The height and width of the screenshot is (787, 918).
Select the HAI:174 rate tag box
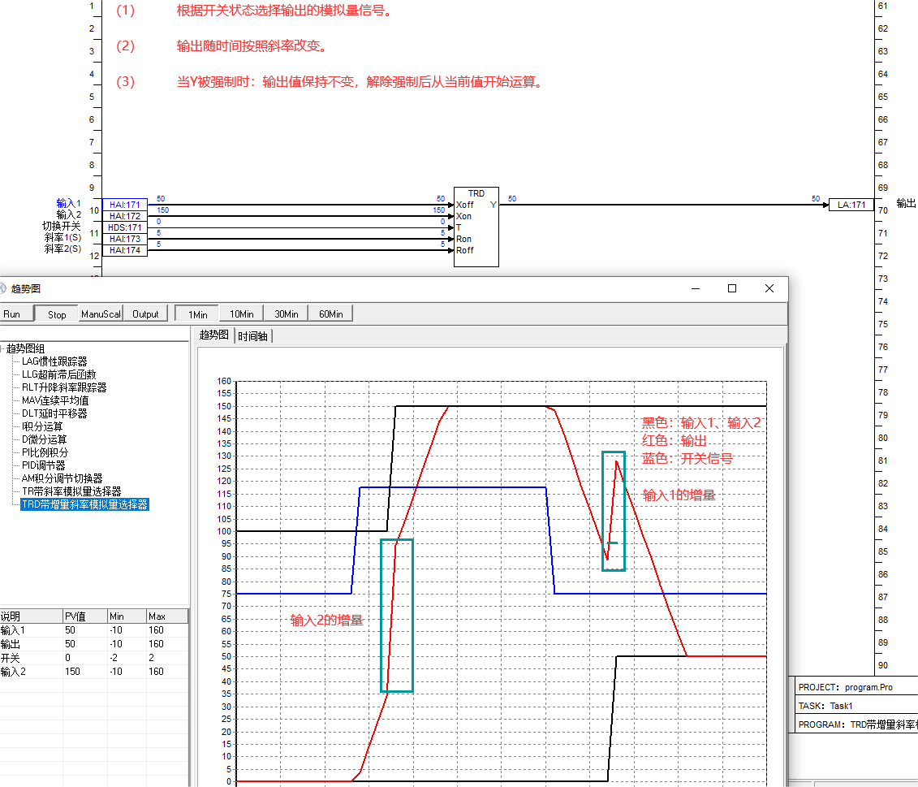coord(125,250)
